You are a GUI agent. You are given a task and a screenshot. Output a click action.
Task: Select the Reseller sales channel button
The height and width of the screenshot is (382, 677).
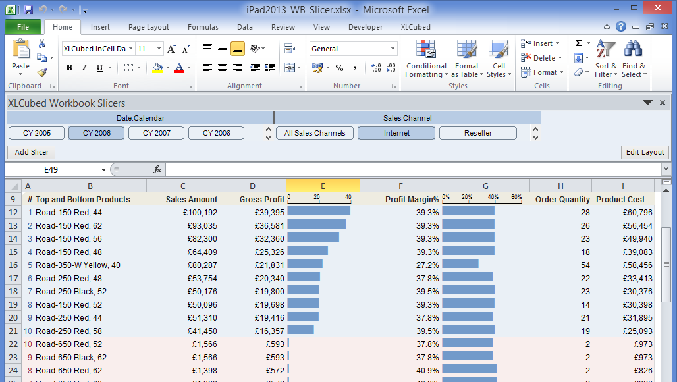pyautogui.click(x=478, y=133)
